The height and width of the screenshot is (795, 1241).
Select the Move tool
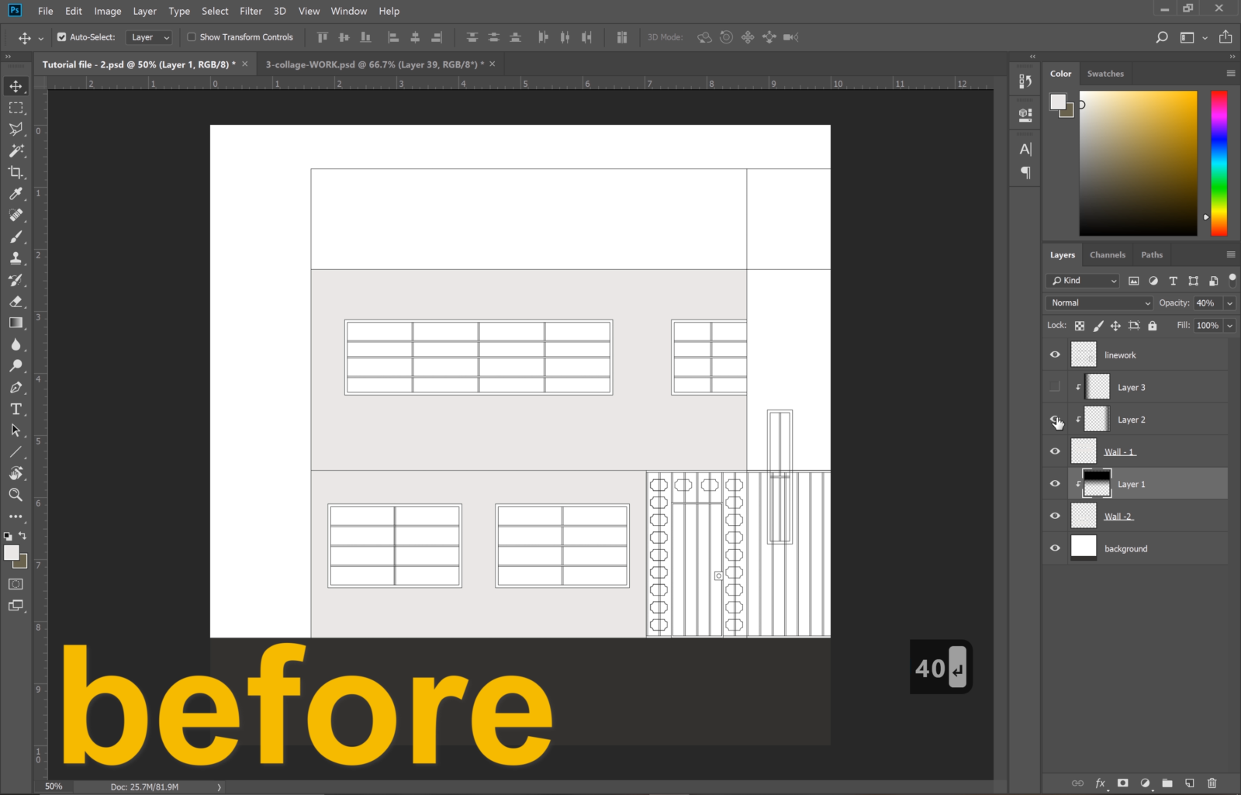tap(16, 86)
